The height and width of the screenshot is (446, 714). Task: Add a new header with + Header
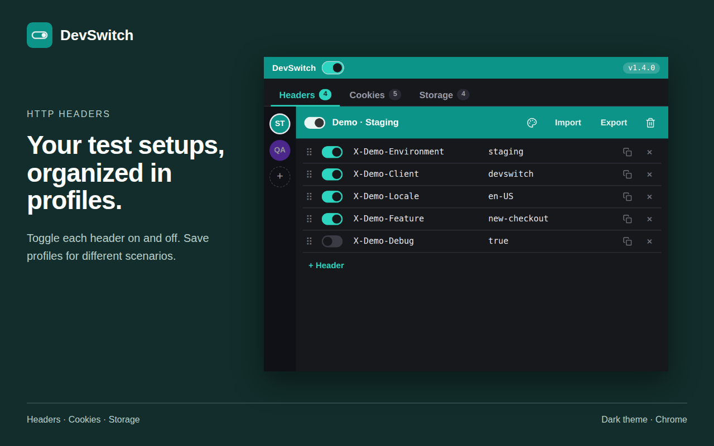pos(326,265)
